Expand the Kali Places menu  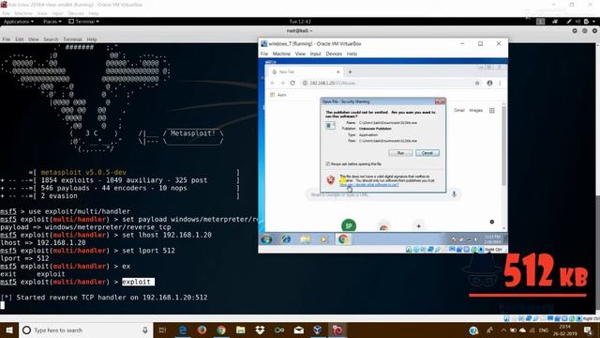pos(52,22)
